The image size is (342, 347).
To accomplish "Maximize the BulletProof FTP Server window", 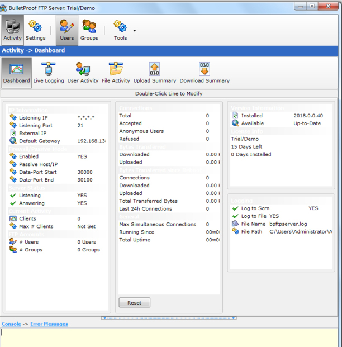I will click(x=312, y=6).
